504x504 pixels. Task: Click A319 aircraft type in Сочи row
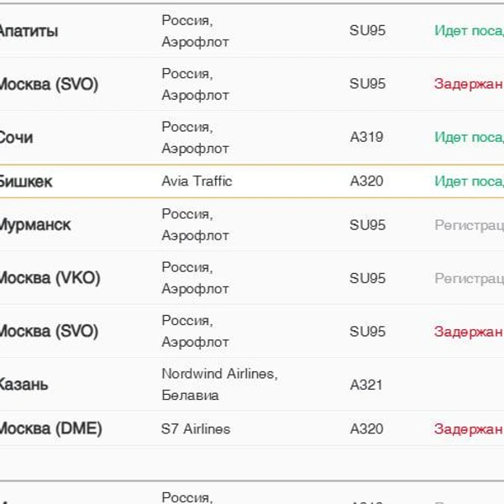pyautogui.click(x=366, y=137)
